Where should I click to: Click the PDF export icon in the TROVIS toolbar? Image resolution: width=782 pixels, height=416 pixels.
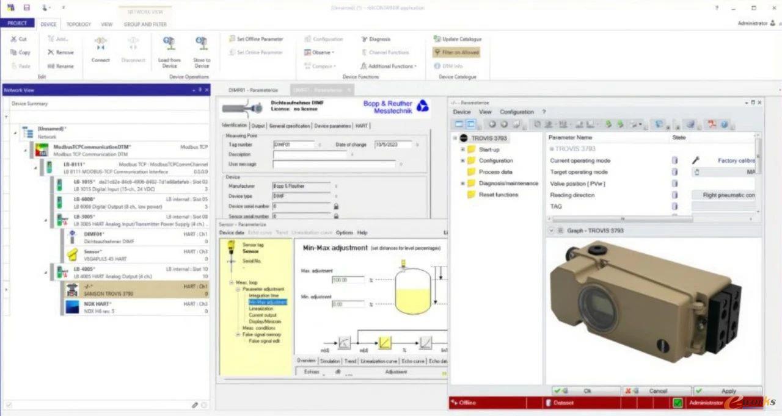pos(712,124)
